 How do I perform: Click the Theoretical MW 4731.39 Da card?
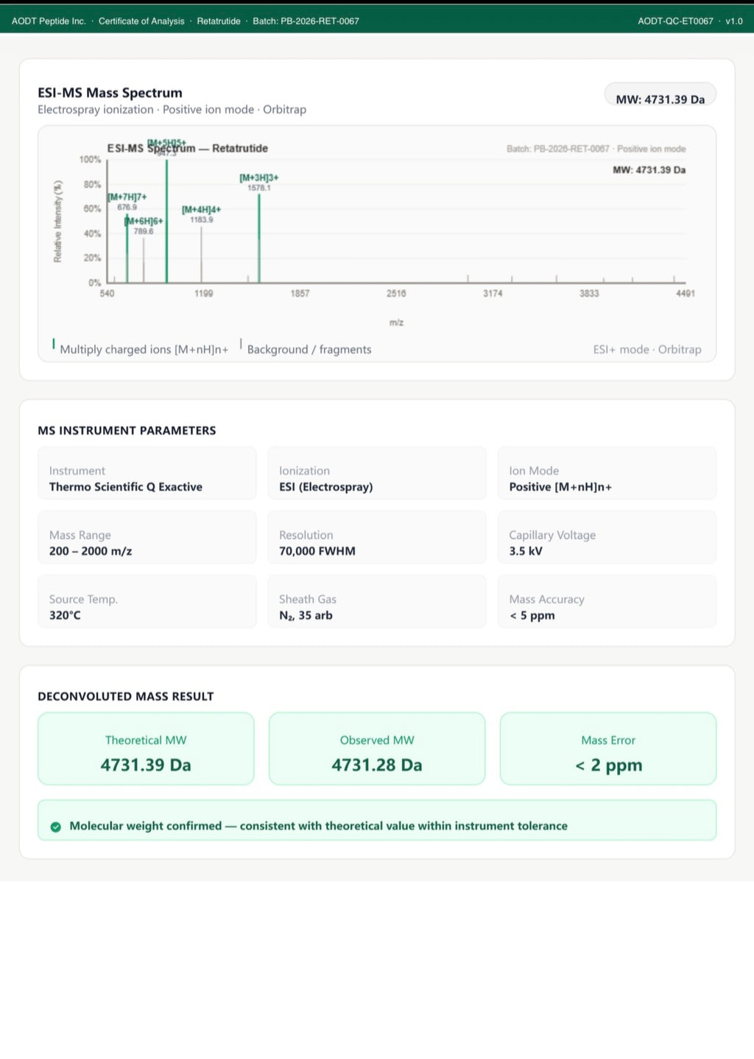(146, 748)
